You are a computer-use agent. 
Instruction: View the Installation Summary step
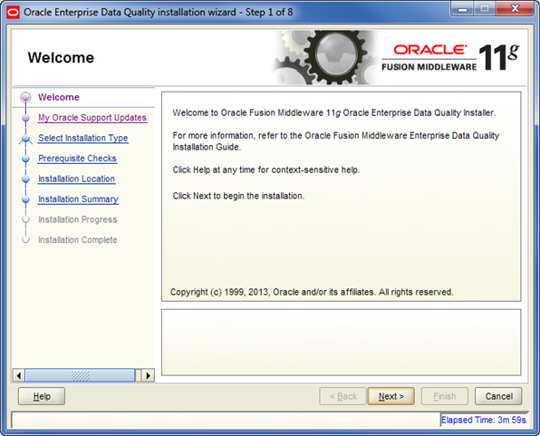(78, 199)
